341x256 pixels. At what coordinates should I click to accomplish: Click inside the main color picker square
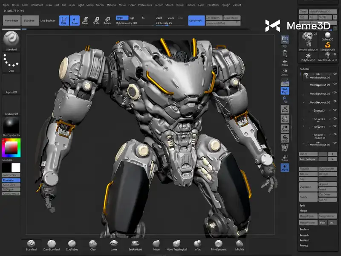tap(12, 148)
